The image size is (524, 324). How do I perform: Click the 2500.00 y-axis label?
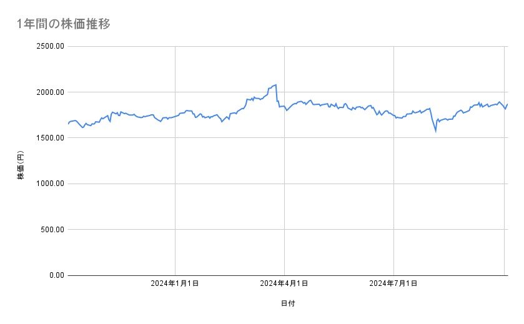[48, 46]
